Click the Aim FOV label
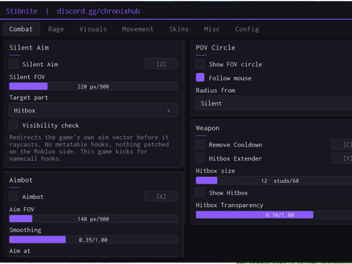 (22, 209)
